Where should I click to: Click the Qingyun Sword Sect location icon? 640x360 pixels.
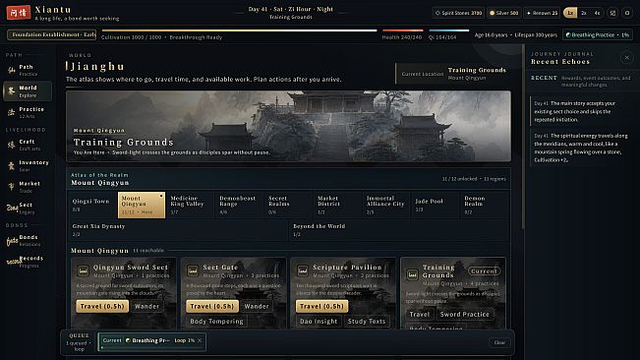click(x=83, y=270)
